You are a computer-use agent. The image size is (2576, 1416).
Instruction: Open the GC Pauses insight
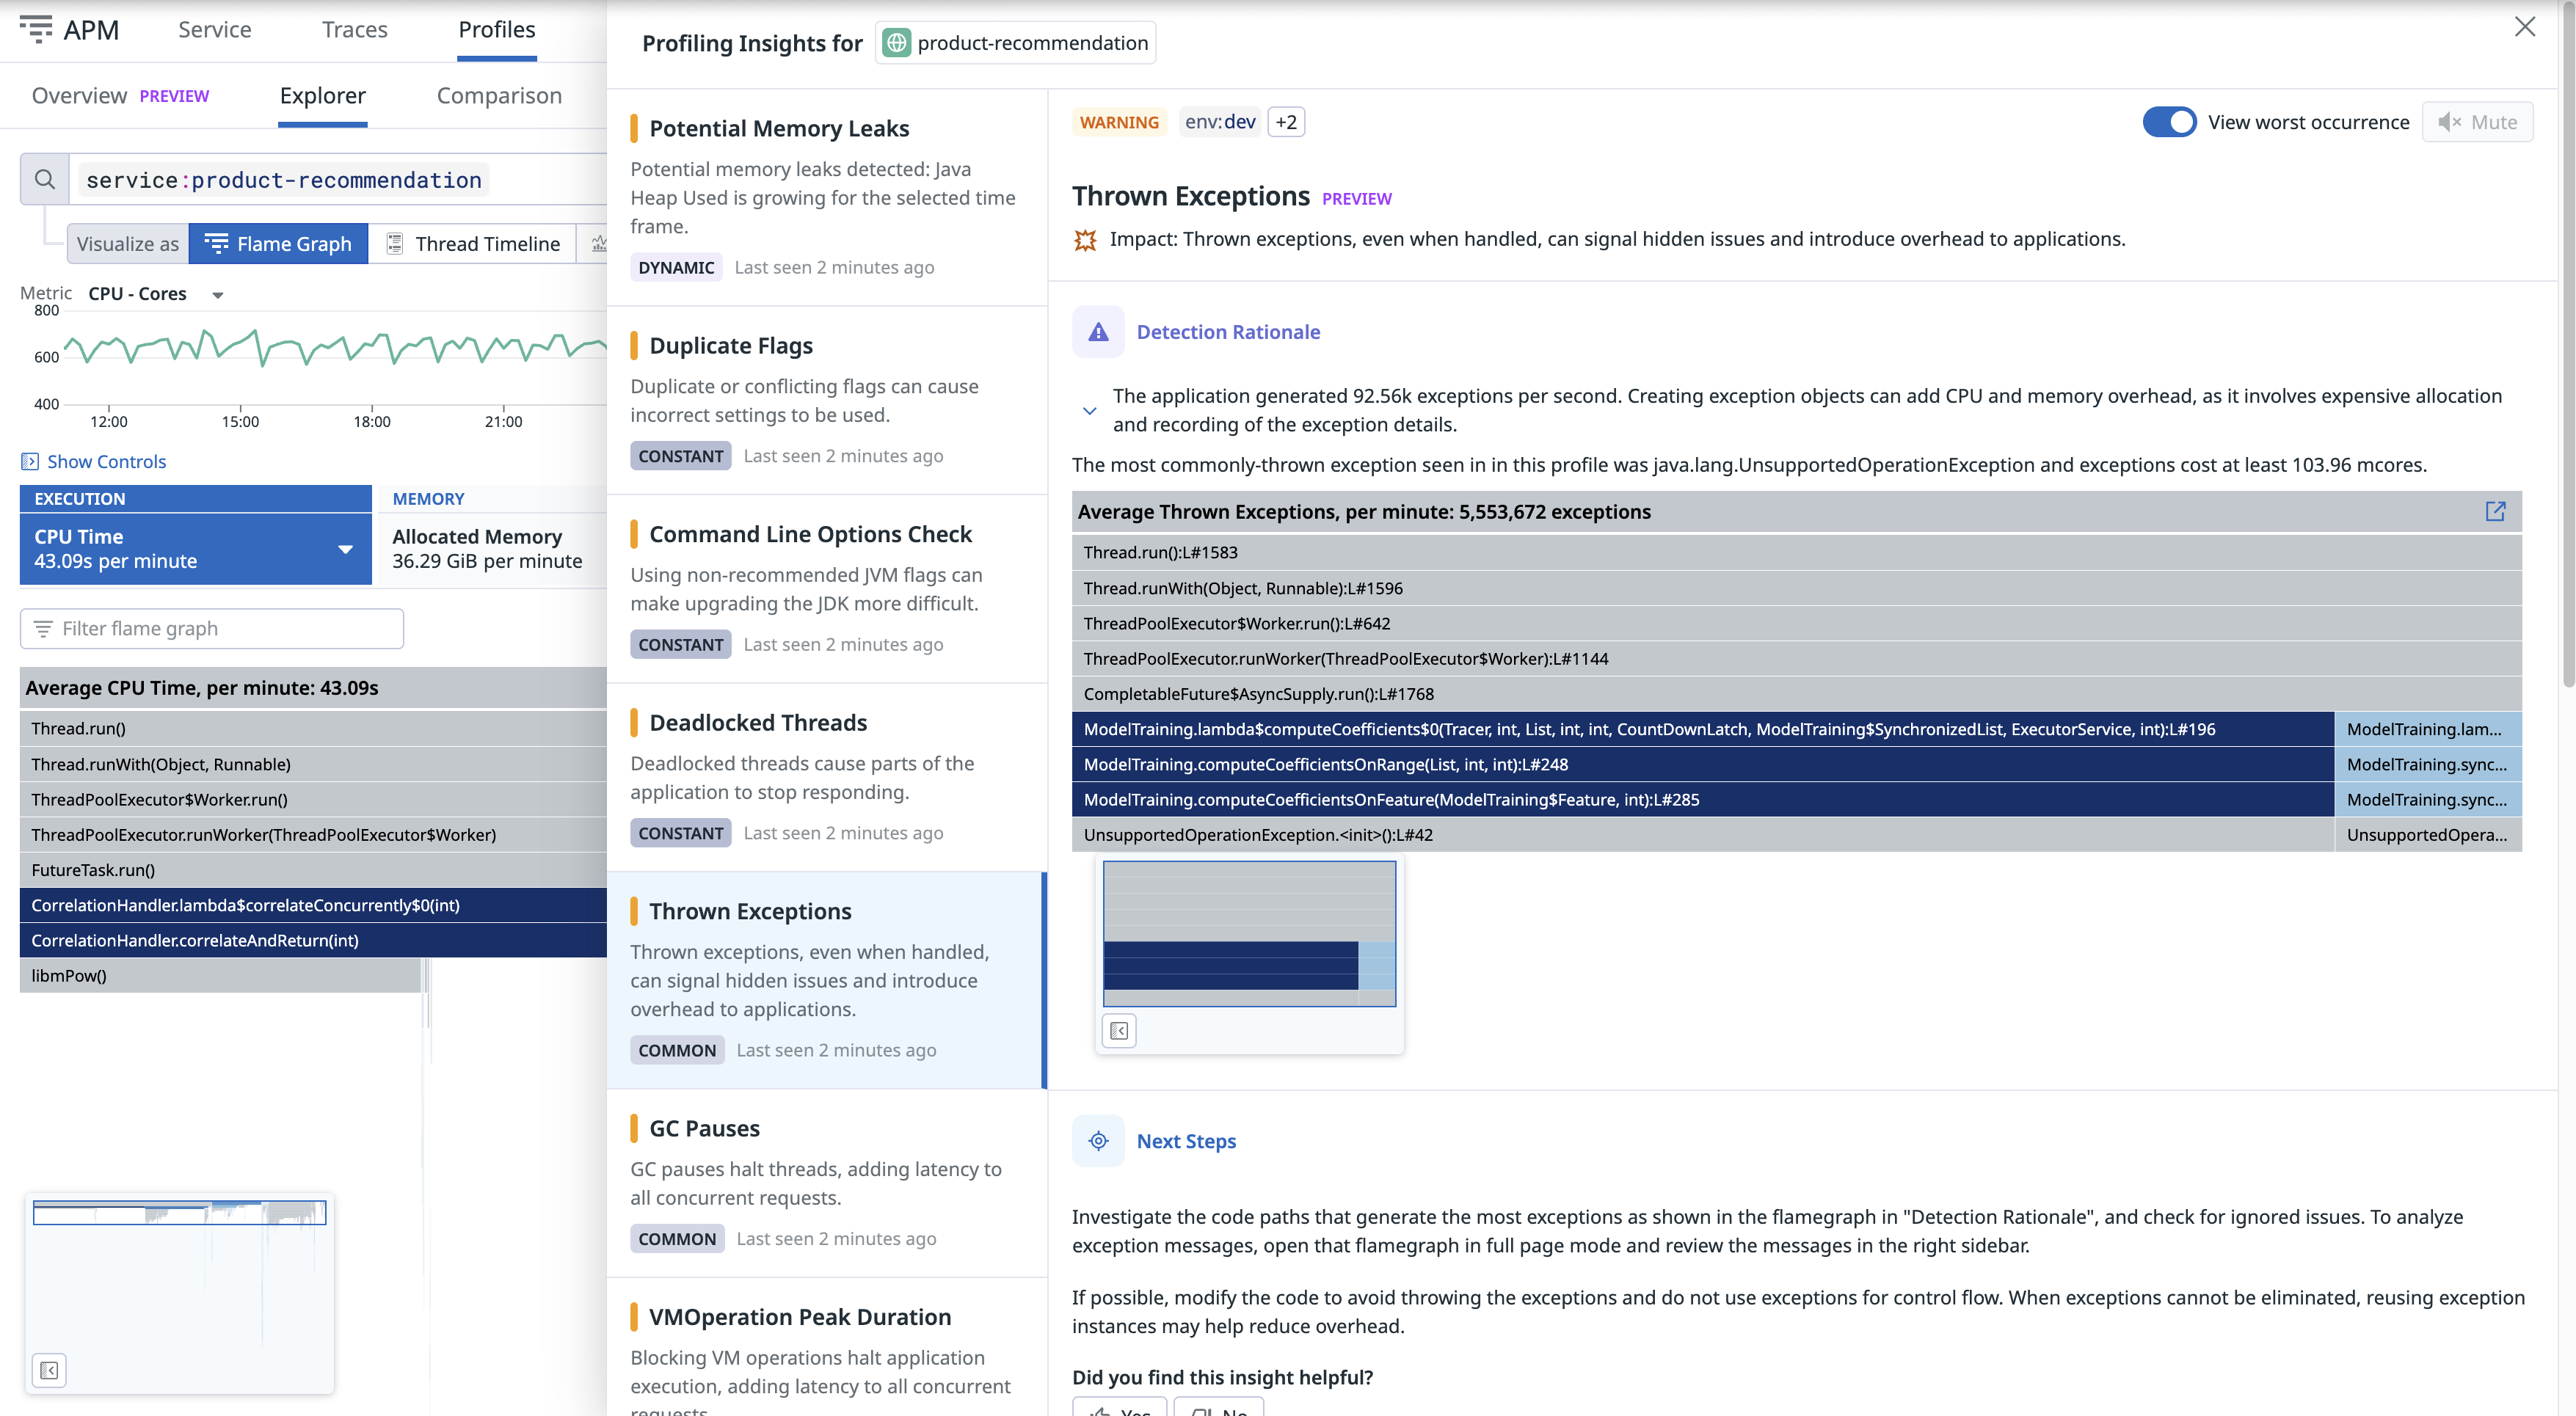(827, 1183)
